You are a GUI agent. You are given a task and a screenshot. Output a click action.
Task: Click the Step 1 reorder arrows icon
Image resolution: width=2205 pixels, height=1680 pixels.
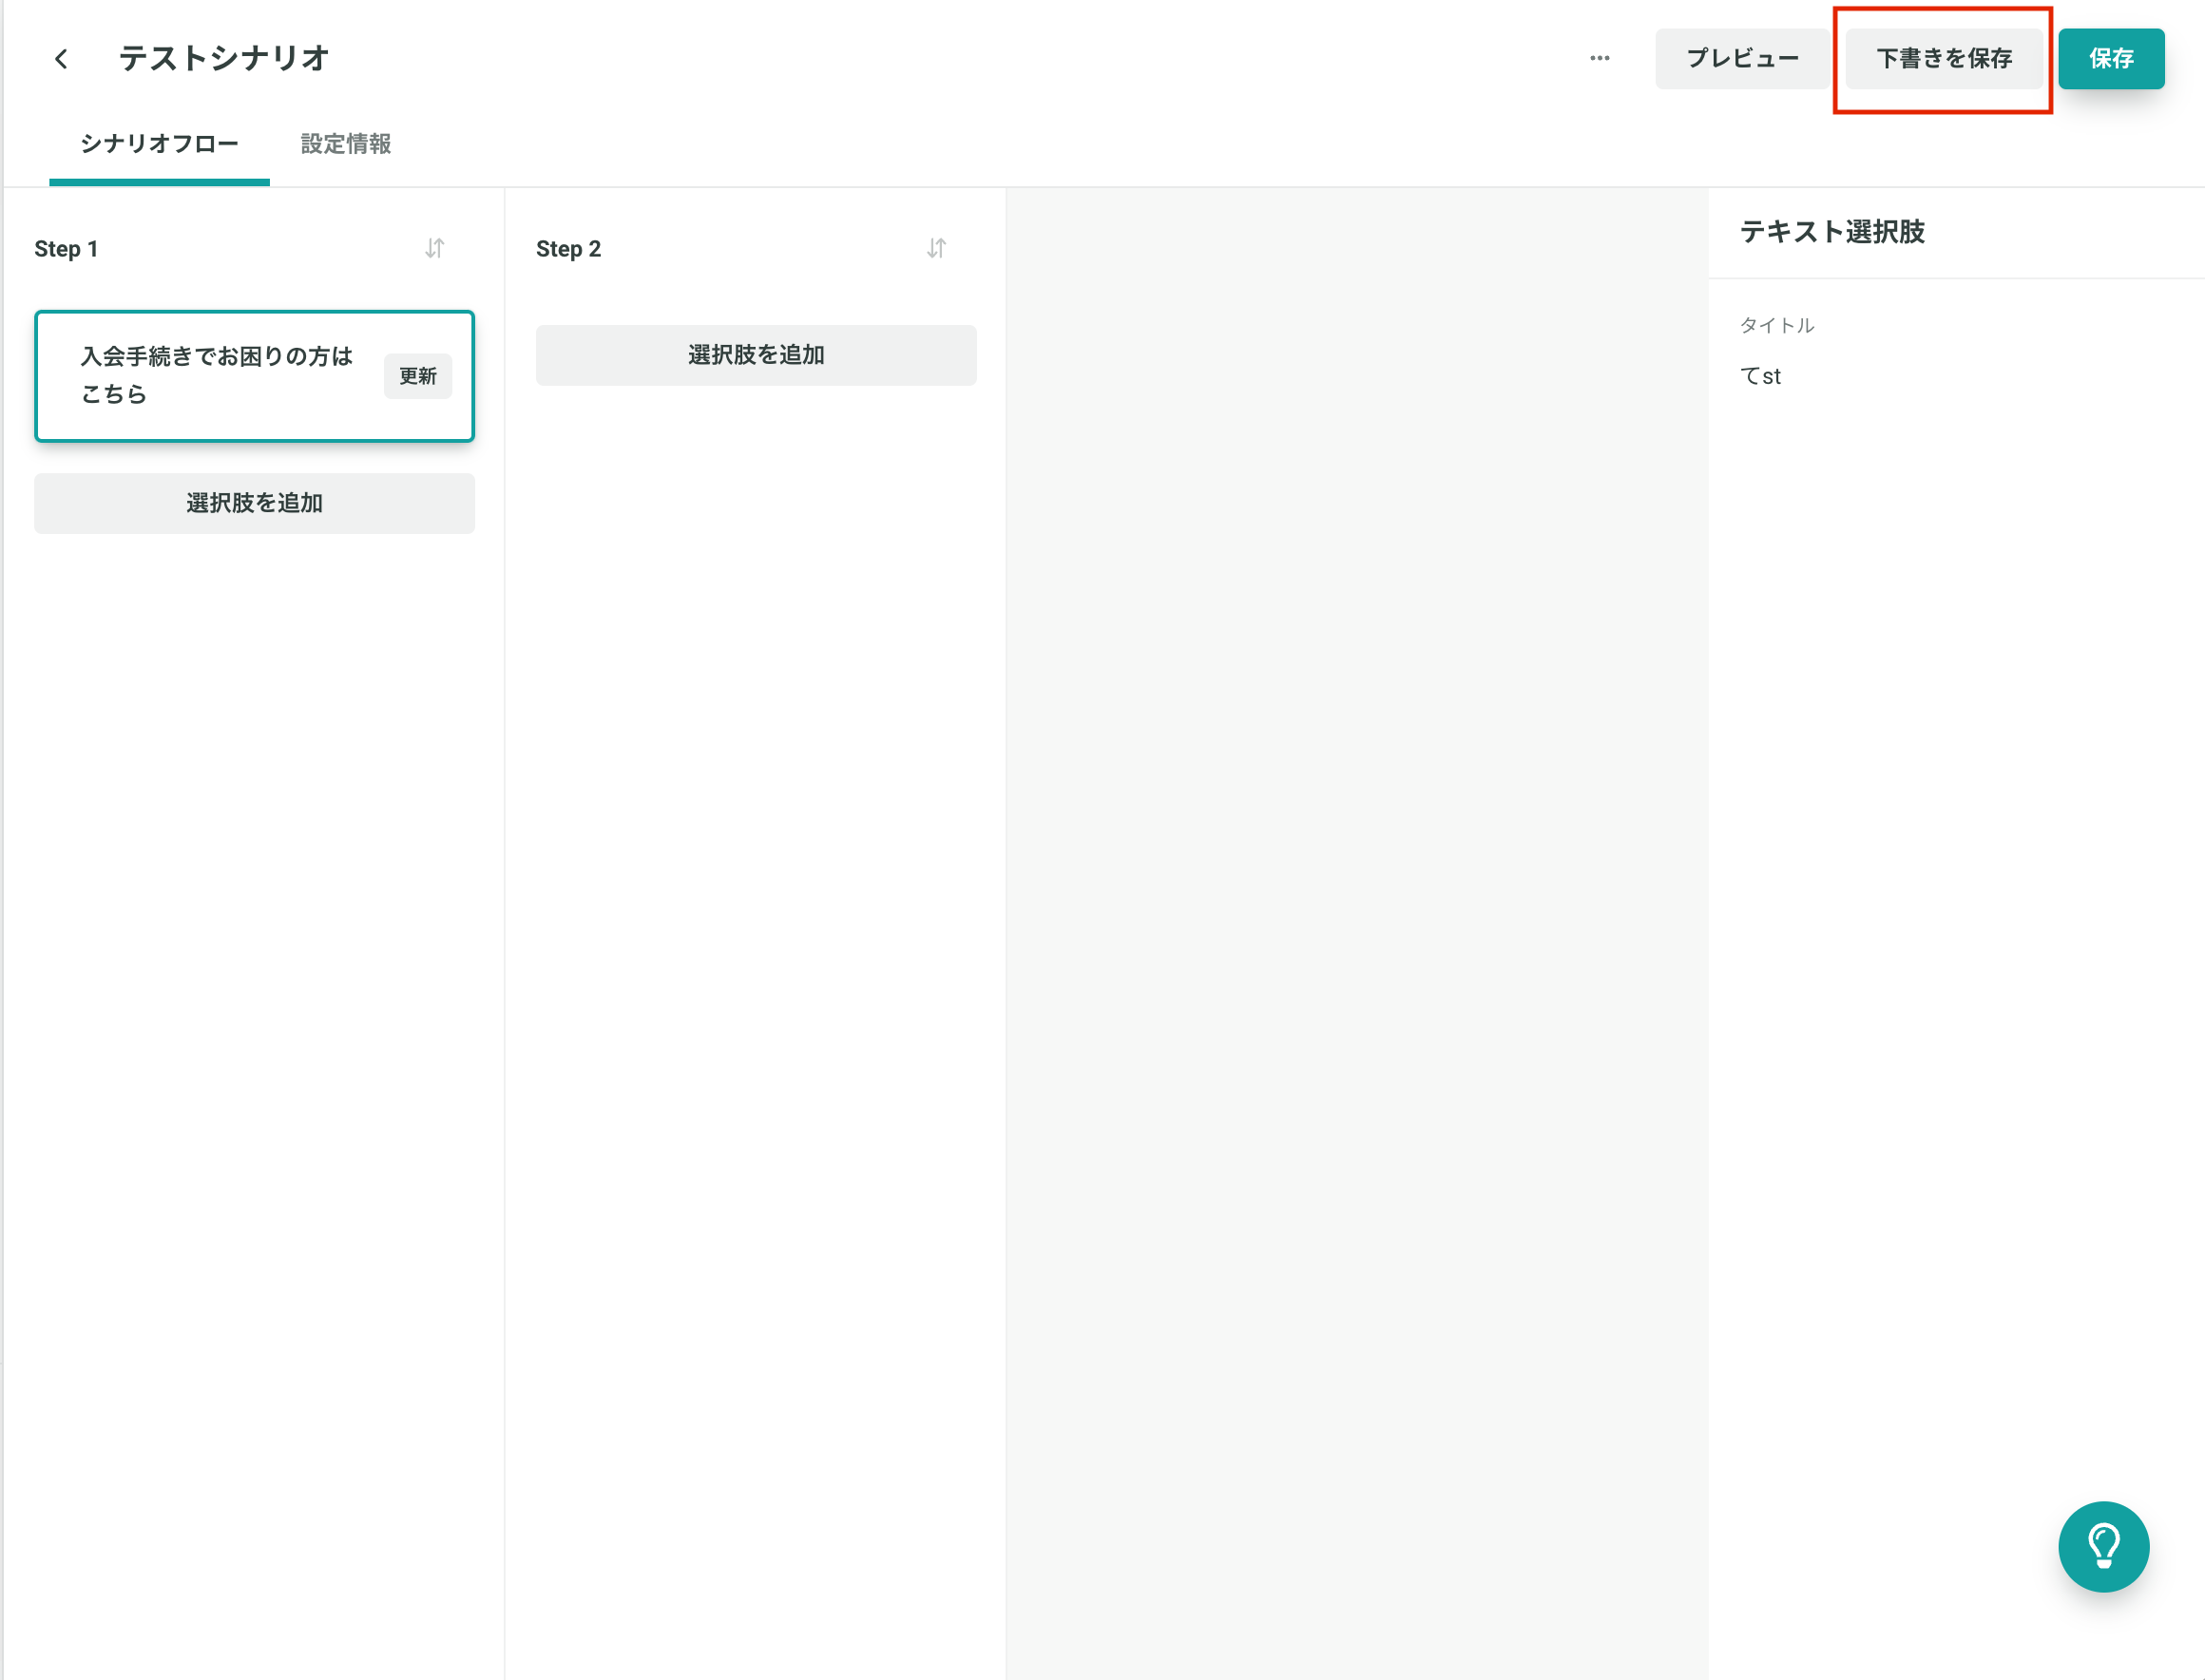[434, 248]
